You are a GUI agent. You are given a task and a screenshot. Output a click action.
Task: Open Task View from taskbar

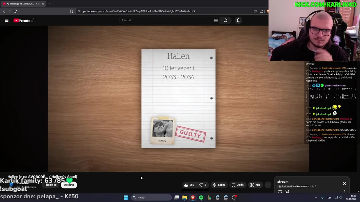coord(176,198)
